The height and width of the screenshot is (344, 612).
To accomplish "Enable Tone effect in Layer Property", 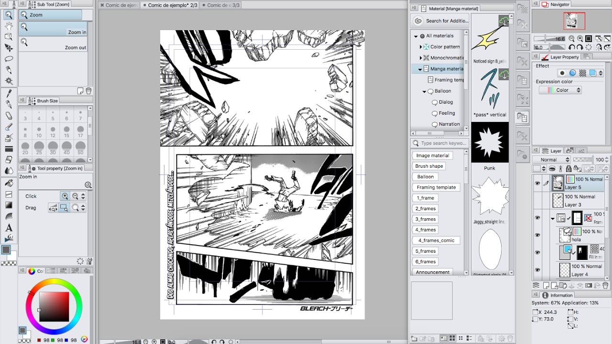I will 582,73.
